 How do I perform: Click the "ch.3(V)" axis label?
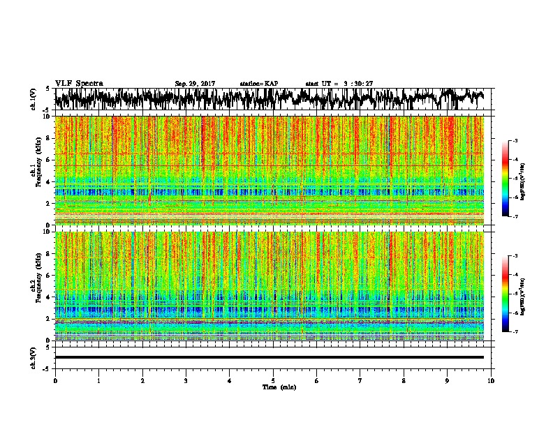pyautogui.click(x=33, y=358)
